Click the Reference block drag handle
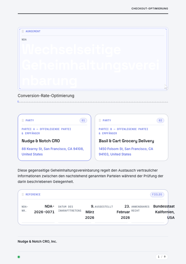 22,194
